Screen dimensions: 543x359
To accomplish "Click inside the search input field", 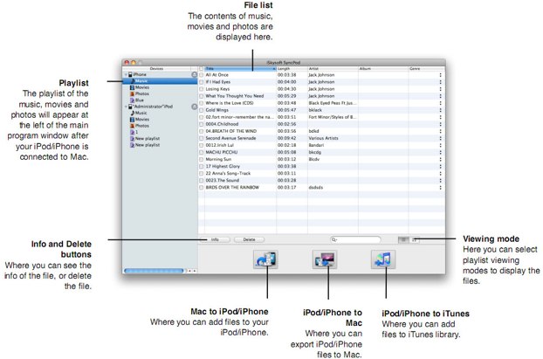I will pyautogui.click(x=356, y=239).
